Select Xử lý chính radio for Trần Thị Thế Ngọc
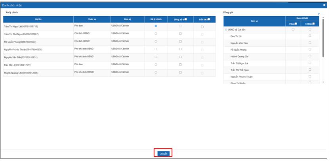This screenshot has width=330, height=161. coord(156,34)
